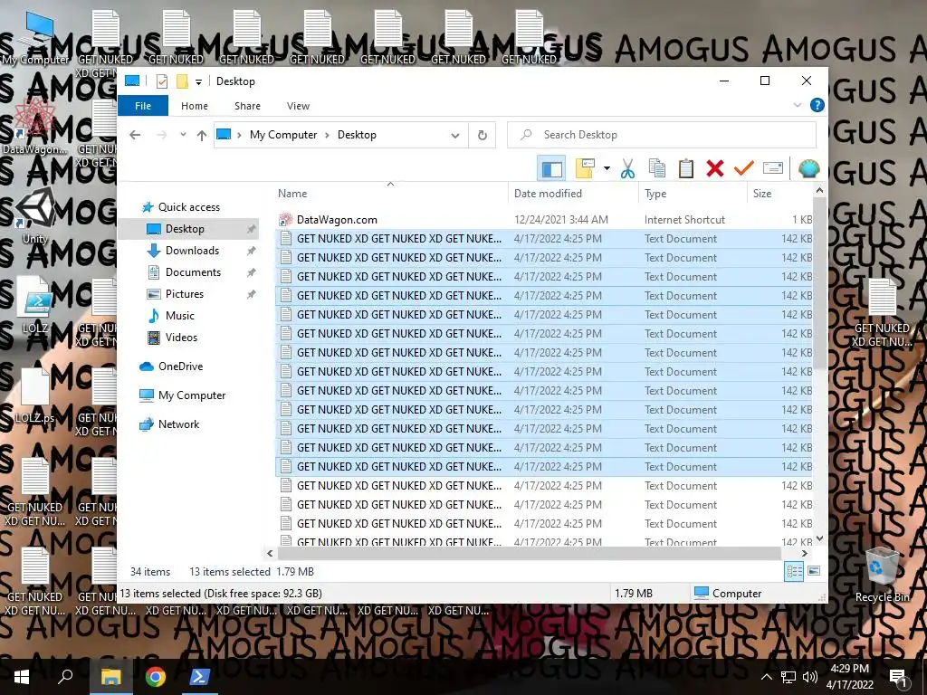This screenshot has width=927, height=695.
Task: Click the horizontal scrollbar left arrow
Action: point(270,554)
